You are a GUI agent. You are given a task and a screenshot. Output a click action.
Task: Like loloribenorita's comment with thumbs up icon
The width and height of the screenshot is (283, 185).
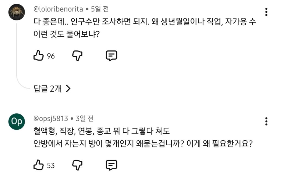coord(39,56)
